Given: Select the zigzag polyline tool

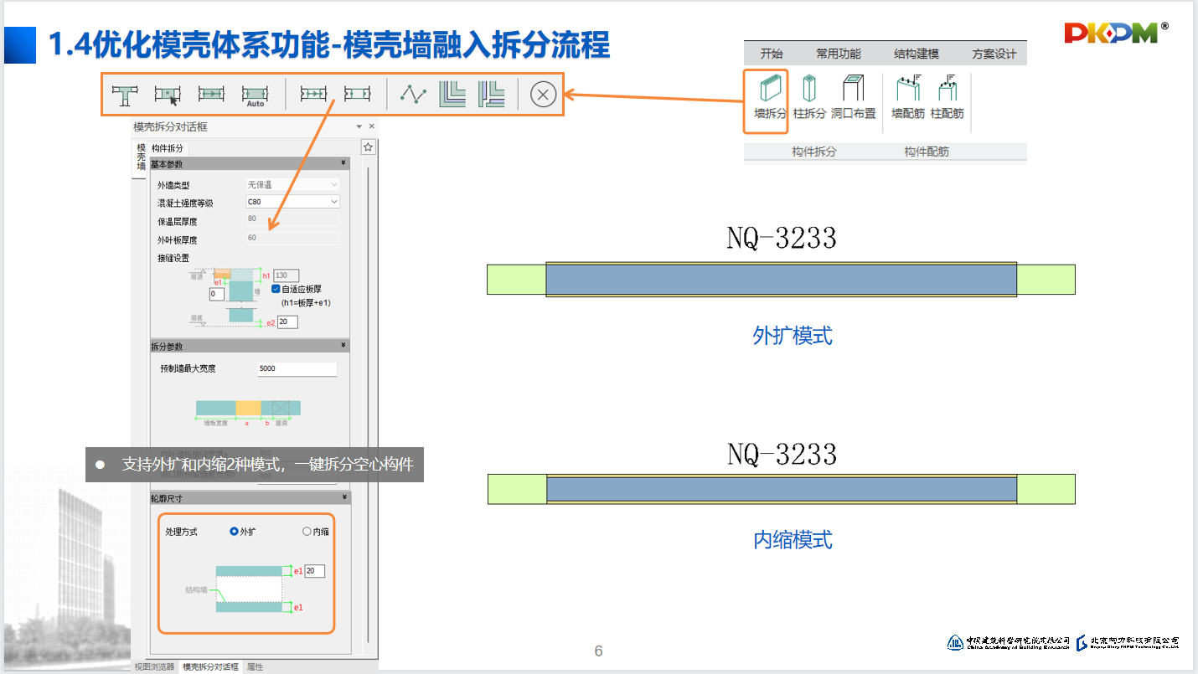Looking at the screenshot, I should [x=413, y=95].
